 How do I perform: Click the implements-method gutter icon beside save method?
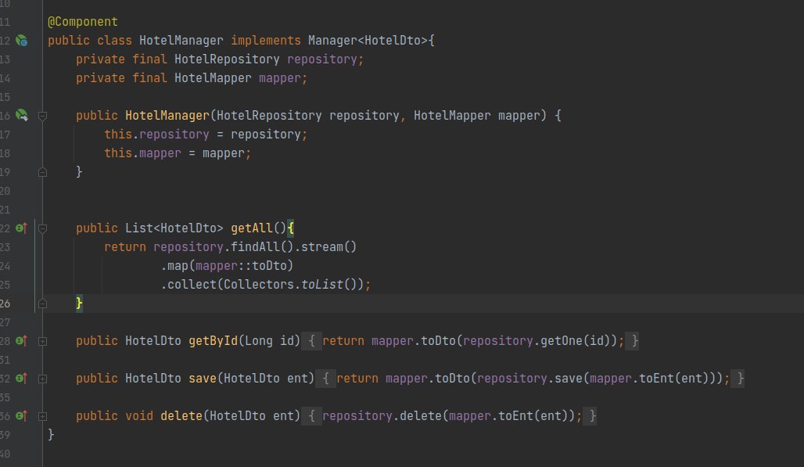click(x=21, y=379)
